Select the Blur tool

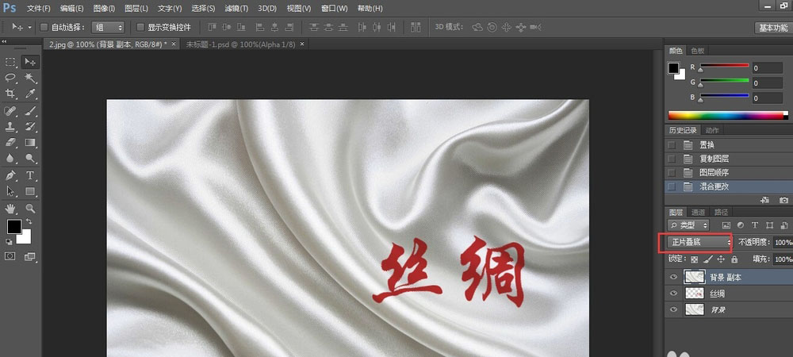coord(10,159)
